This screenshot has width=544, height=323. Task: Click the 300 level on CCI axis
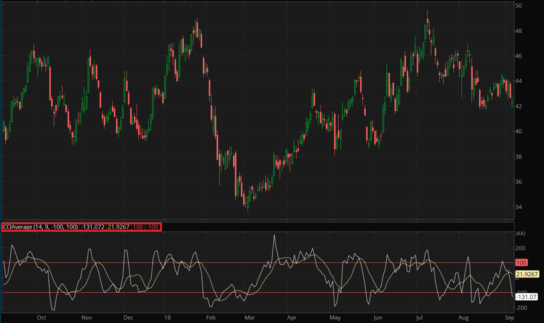(x=520, y=233)
